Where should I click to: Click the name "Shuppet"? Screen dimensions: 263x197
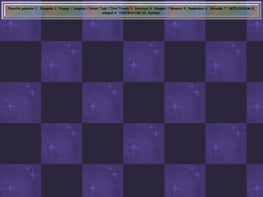[160, 9]
